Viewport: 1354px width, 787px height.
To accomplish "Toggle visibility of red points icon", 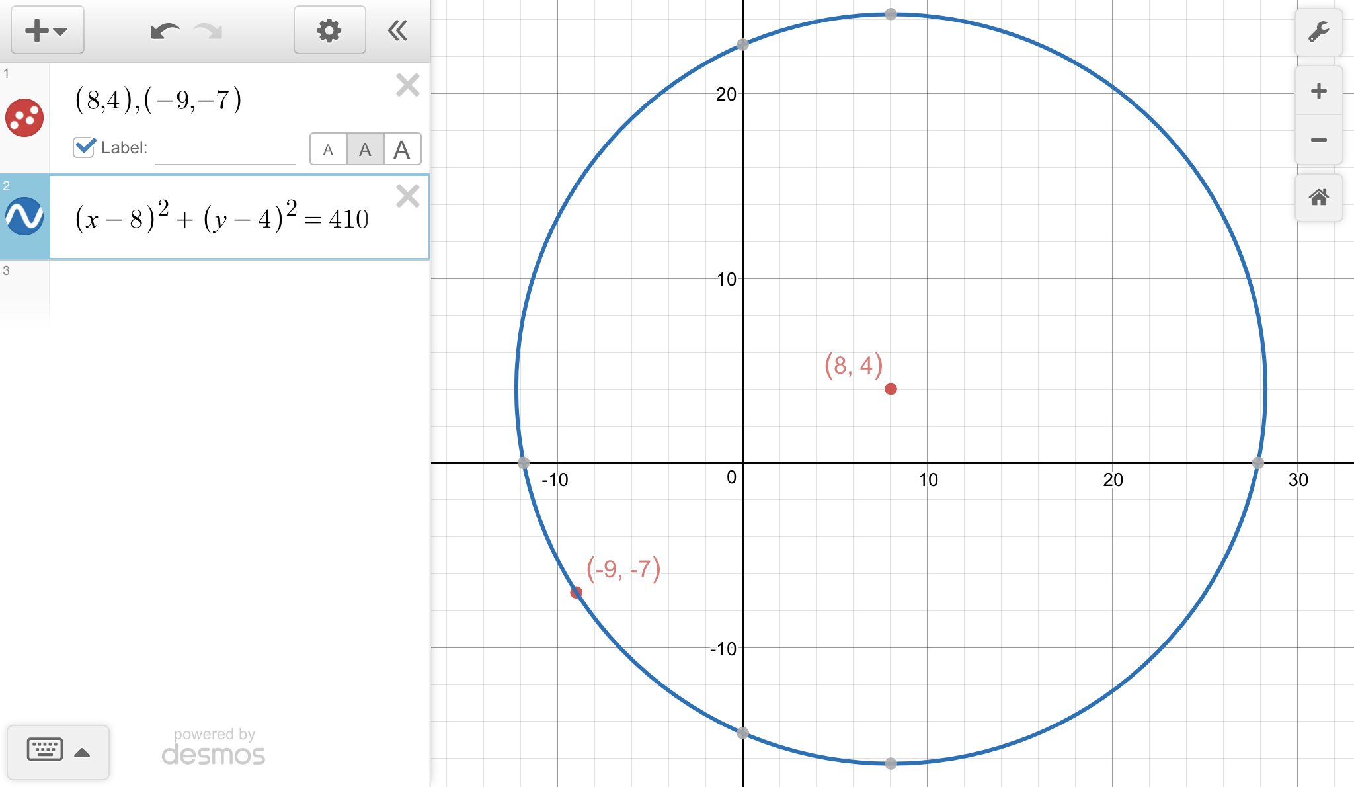I will (x=24, y=118).
